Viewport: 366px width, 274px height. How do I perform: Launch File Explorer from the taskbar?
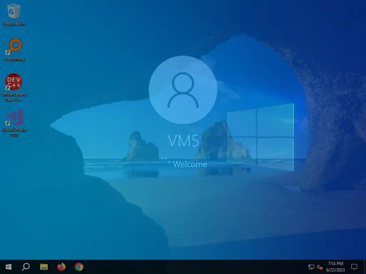[44, 267]
